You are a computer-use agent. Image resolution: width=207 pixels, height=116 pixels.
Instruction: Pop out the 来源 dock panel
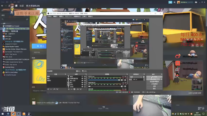(86, 74)
